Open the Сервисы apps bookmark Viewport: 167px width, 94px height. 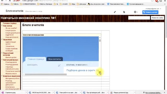pyautogui.click(x=5, y=4)
